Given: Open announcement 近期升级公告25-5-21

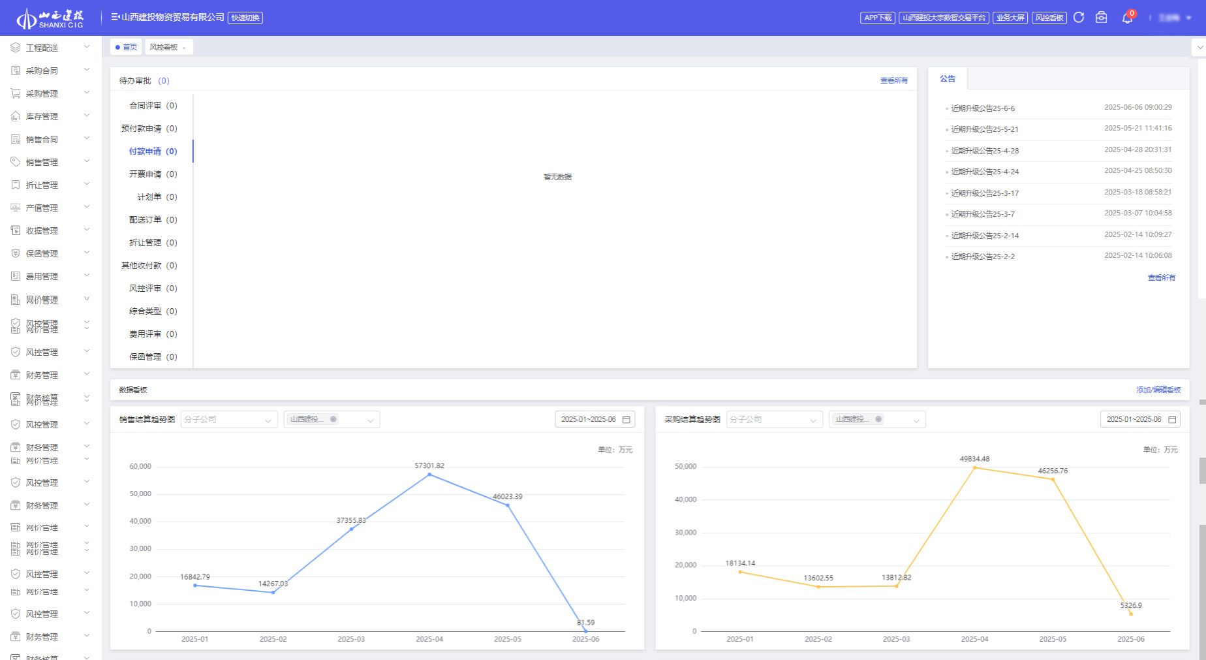Looking at the screenshot, I should pyautogui.click(x=985, y=129).
